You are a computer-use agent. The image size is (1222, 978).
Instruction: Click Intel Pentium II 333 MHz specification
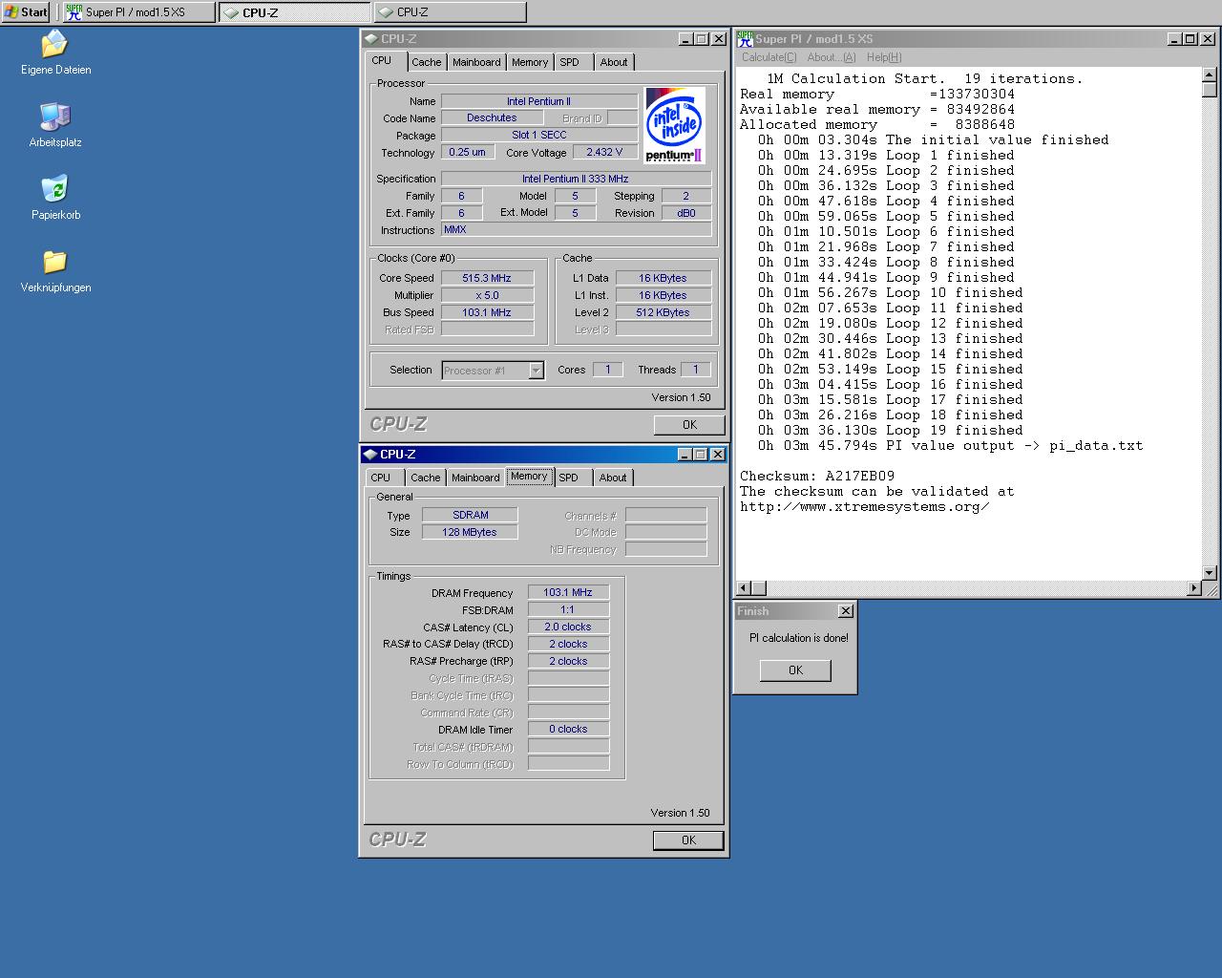click(x=576, y=179)
